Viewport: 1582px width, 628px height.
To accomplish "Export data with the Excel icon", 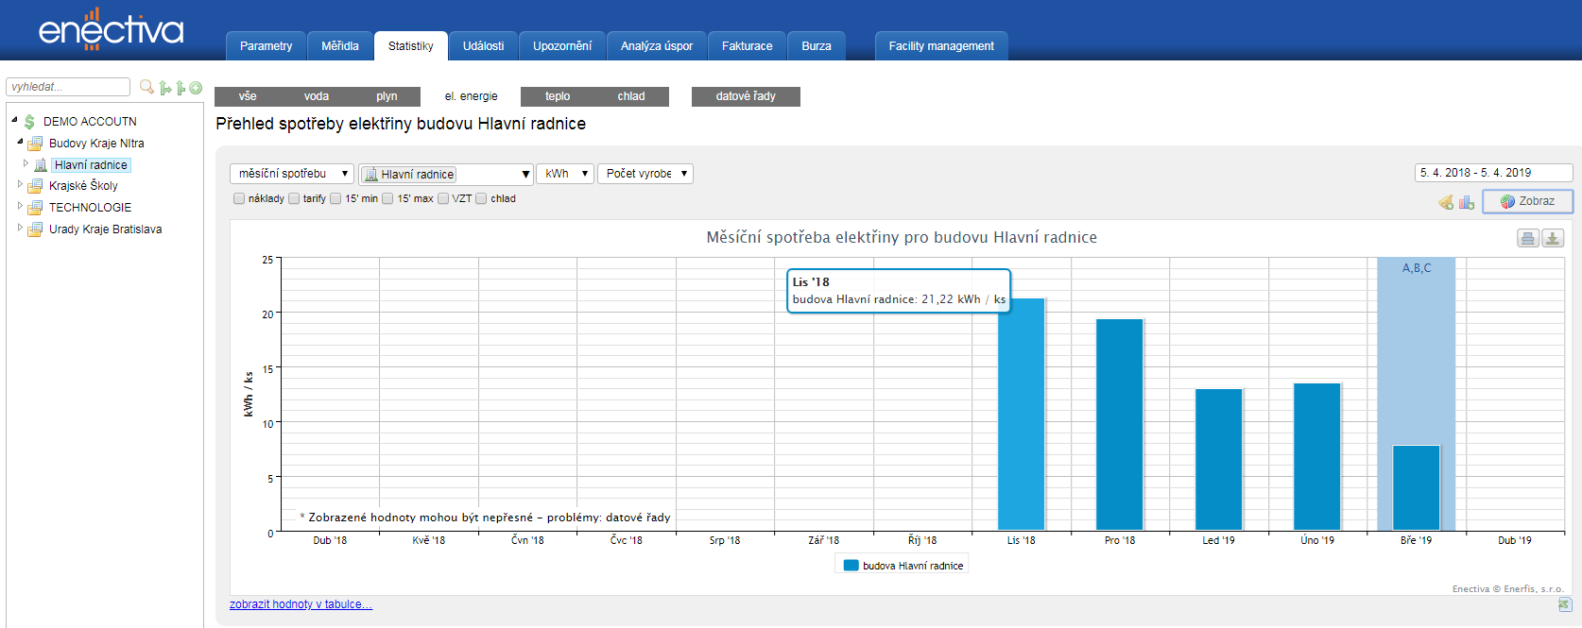I will click(1564, 604).
